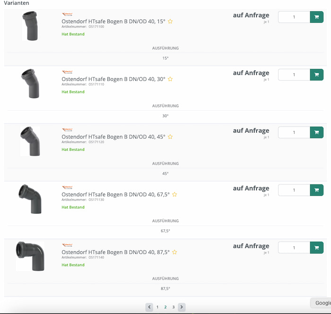
Task: Click cart icon for 45° Bogen
Action: (x=317, y=132)
